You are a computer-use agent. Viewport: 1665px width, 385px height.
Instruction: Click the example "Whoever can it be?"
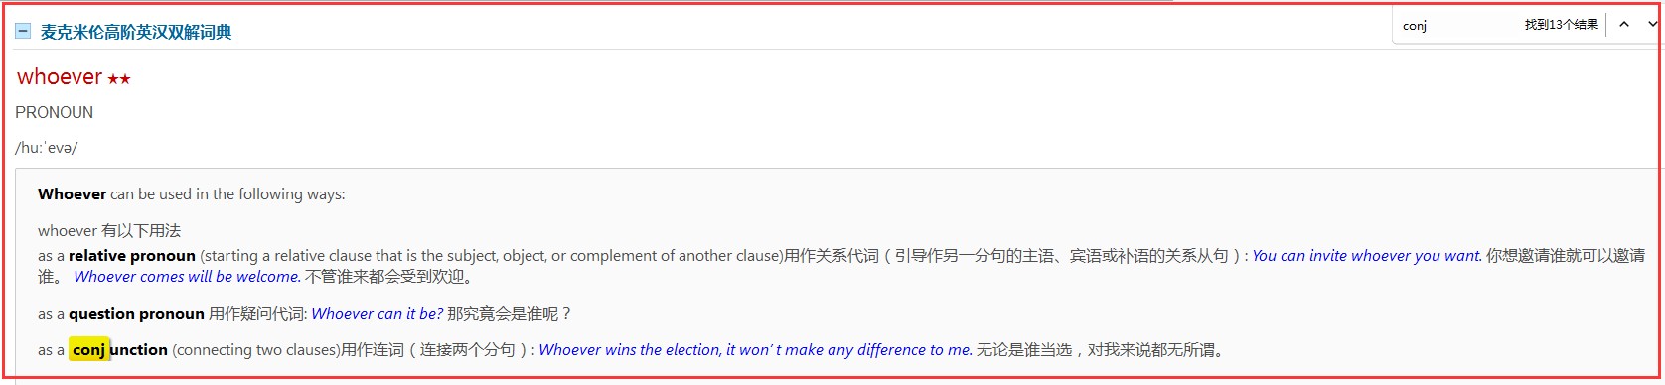tap(378, 314)
